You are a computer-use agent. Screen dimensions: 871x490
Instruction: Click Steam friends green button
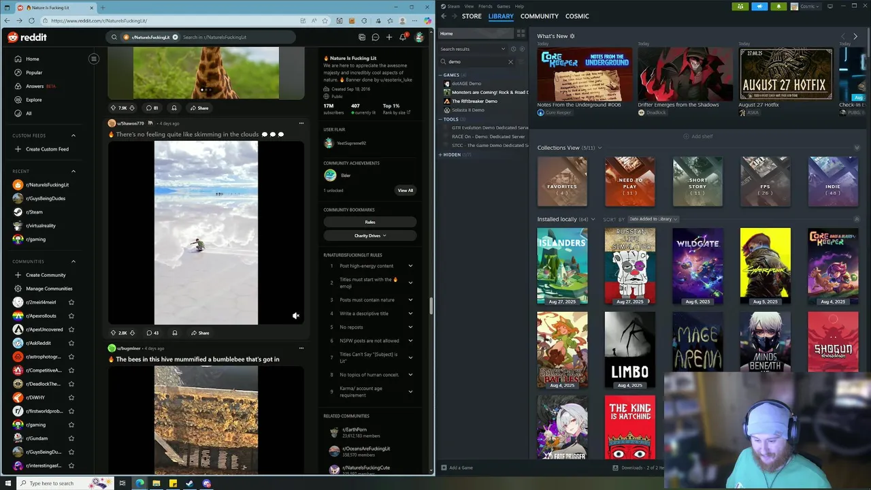point(740,6)
